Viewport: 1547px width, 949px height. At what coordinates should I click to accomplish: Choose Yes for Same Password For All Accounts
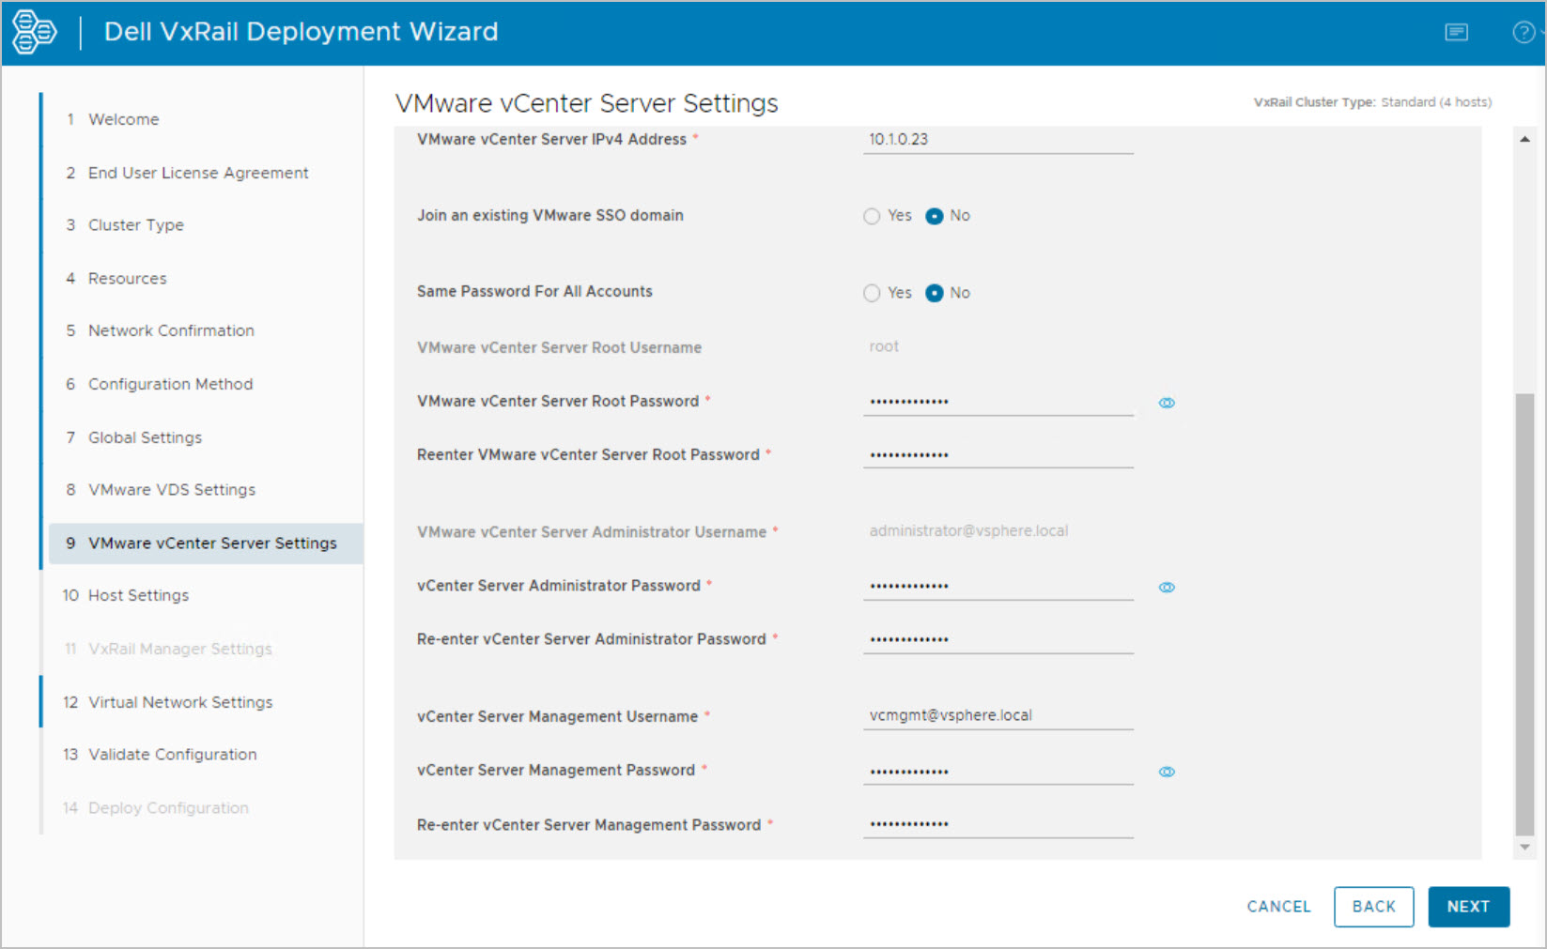tap(872, 294)
